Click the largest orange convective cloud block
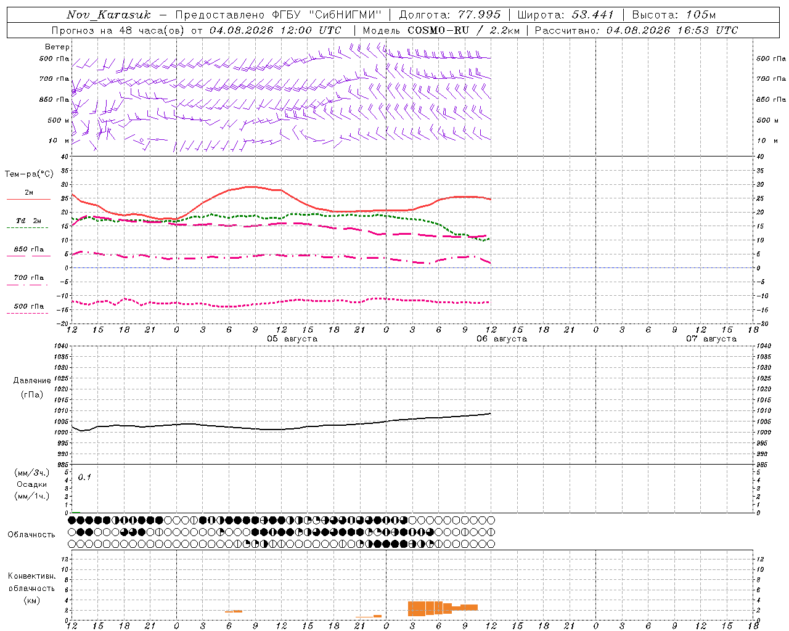 (x=417, y=609)
